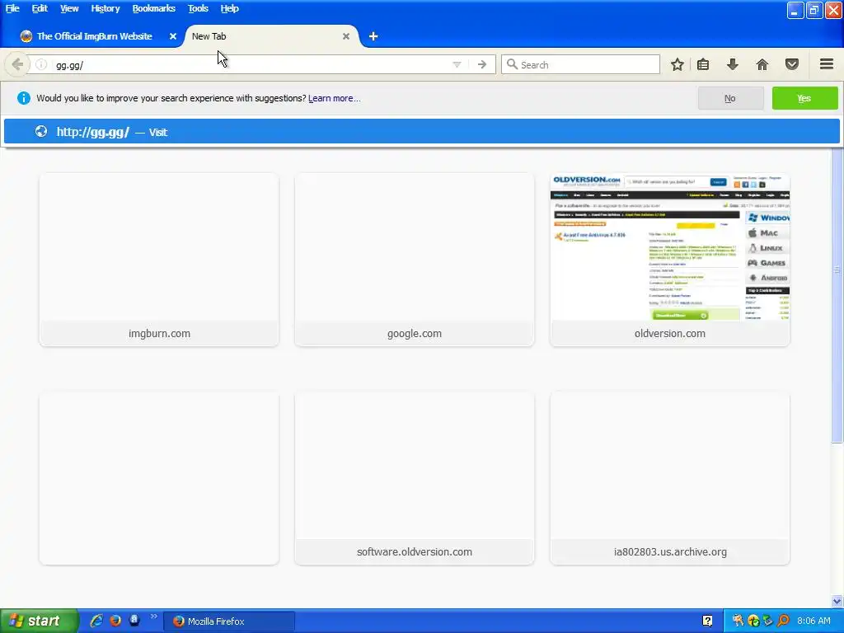Click the scrollbar down arrow
Image resolution: width=844 pixels, height=633 pixels.
(x=837, y=601)
